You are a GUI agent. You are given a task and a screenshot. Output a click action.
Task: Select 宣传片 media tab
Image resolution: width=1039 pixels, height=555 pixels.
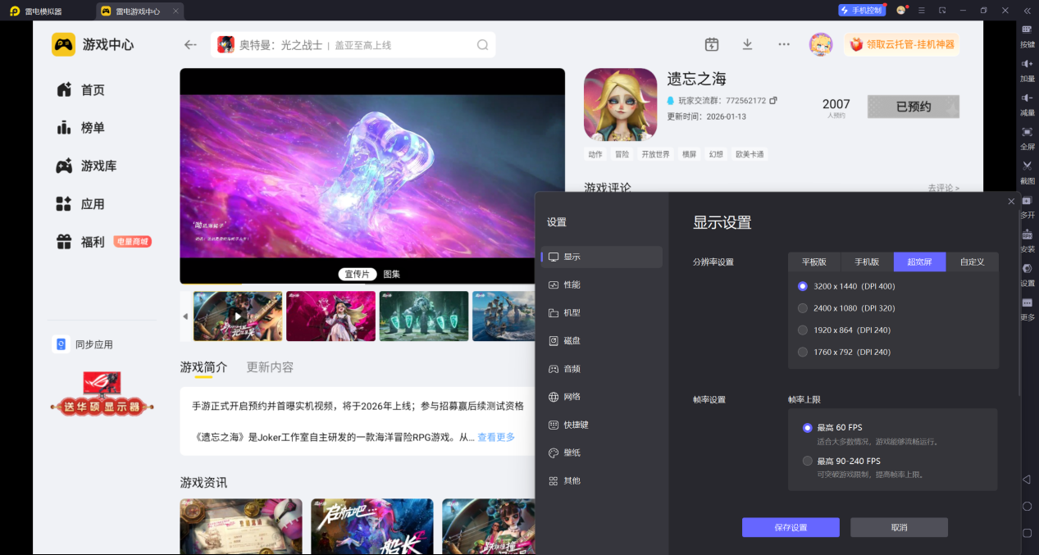pos(358,274)
